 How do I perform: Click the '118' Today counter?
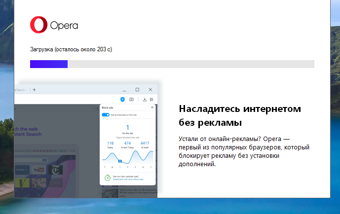(111, 143)
